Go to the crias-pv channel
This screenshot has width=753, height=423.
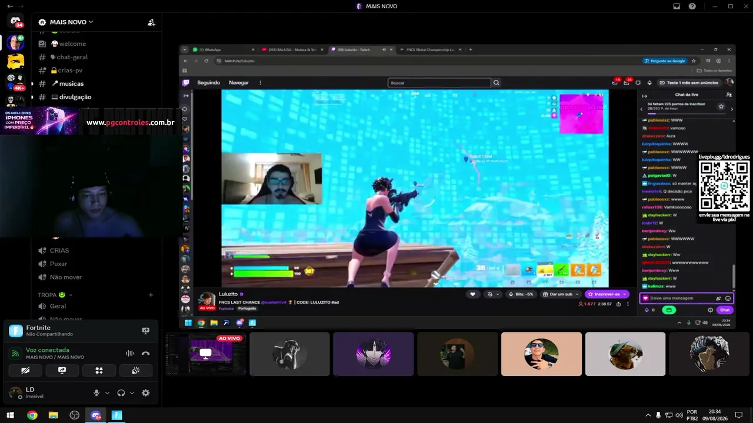pyautogui.click(x=70, y=70)
